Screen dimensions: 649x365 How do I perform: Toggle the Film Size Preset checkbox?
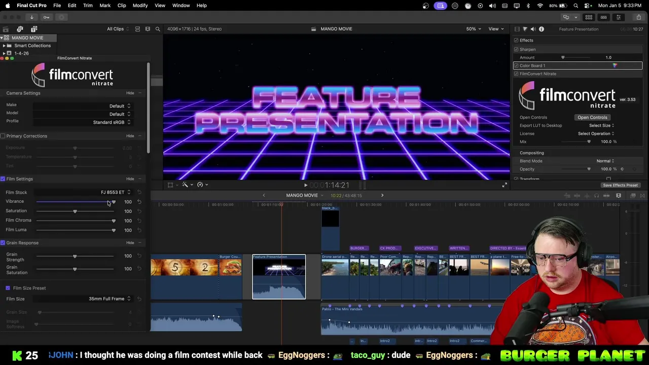8,288
